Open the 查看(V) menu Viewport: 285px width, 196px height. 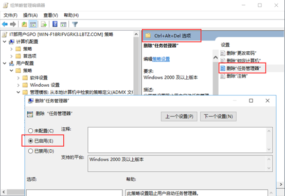51,15
